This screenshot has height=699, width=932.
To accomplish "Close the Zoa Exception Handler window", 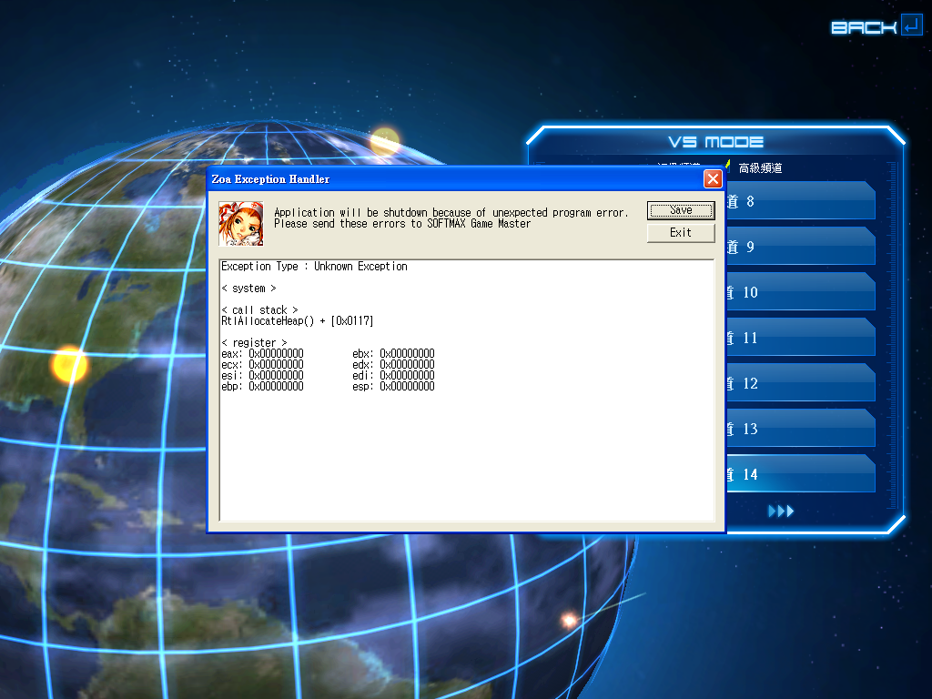I will tap(713, 179).
